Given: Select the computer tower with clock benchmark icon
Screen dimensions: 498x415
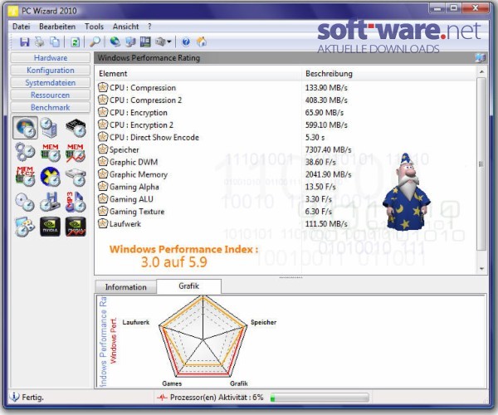Looking at the screenshot, I should 49,128.
